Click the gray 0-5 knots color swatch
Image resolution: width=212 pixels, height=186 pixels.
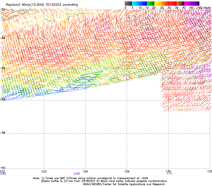pyautogui.click(x=128, y=3)
